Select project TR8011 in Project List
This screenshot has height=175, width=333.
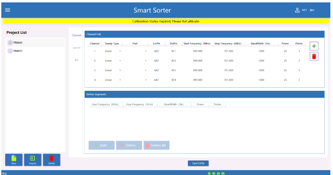[36, 51]
